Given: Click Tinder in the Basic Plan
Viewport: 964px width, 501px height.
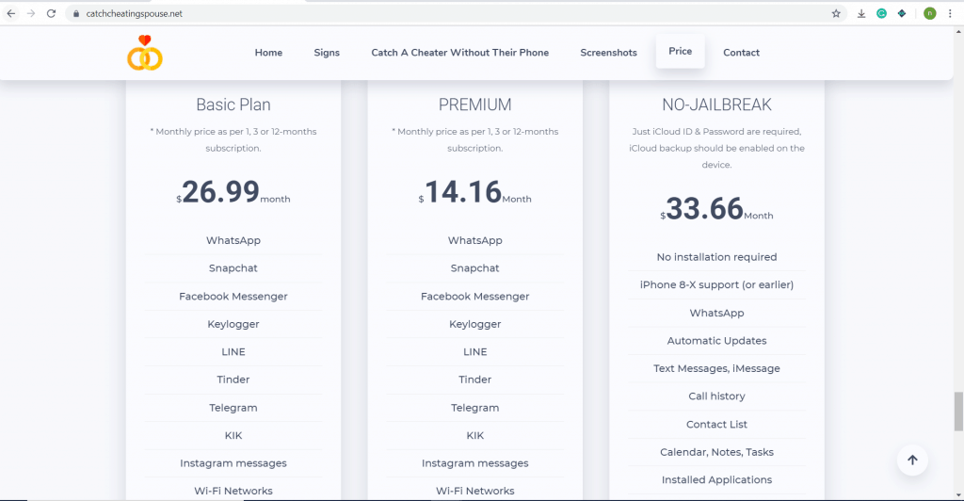Looking at the screenshot, I should (x=233, y=380).
